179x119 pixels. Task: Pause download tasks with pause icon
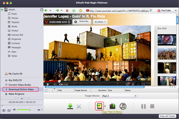click(143, 106)
